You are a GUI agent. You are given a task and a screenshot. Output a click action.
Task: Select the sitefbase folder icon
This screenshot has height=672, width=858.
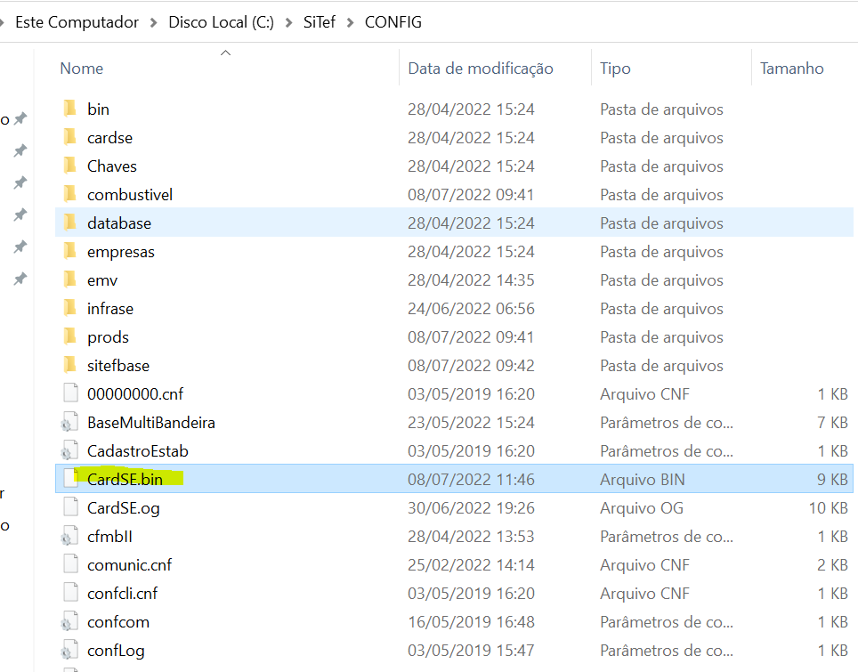coord(70,365)
